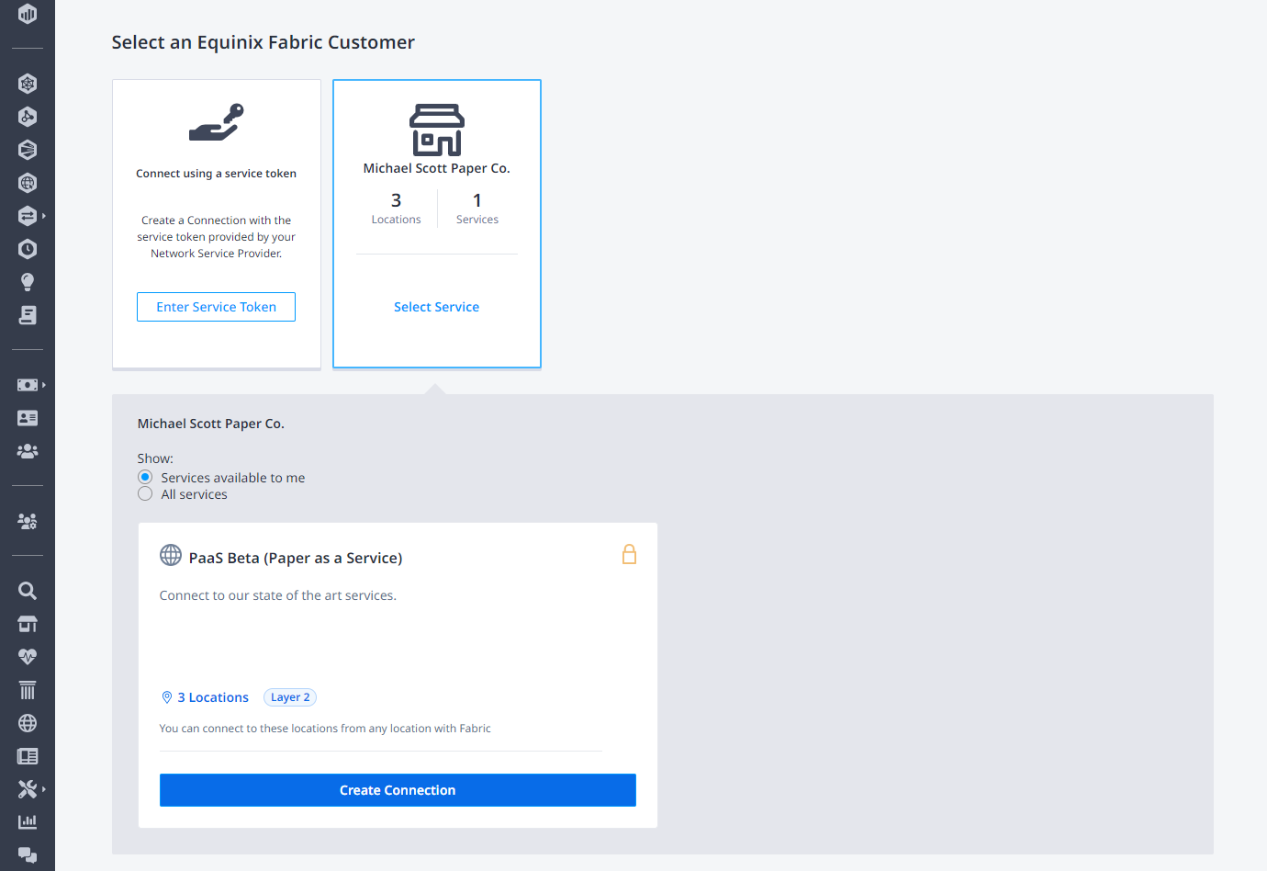Viewport: 1267px width, 871px height.
Task: Click the '3 Locations' count on customer card
Action: click(397, 209)
